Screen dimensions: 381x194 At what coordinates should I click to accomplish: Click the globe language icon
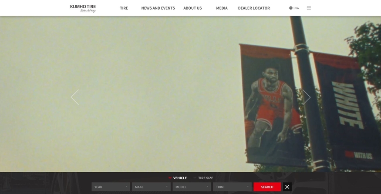point(290,8)
